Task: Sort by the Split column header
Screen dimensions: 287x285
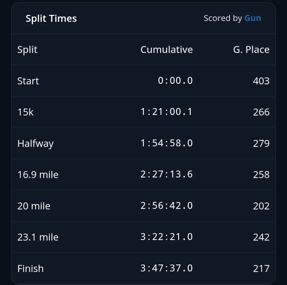Action: tap(27, 50)
